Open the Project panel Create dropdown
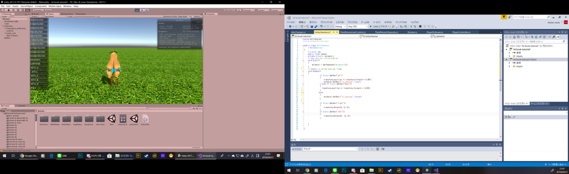Image resolution: width=569 pixels, height=174 pixels. click(x=6, y=109)
